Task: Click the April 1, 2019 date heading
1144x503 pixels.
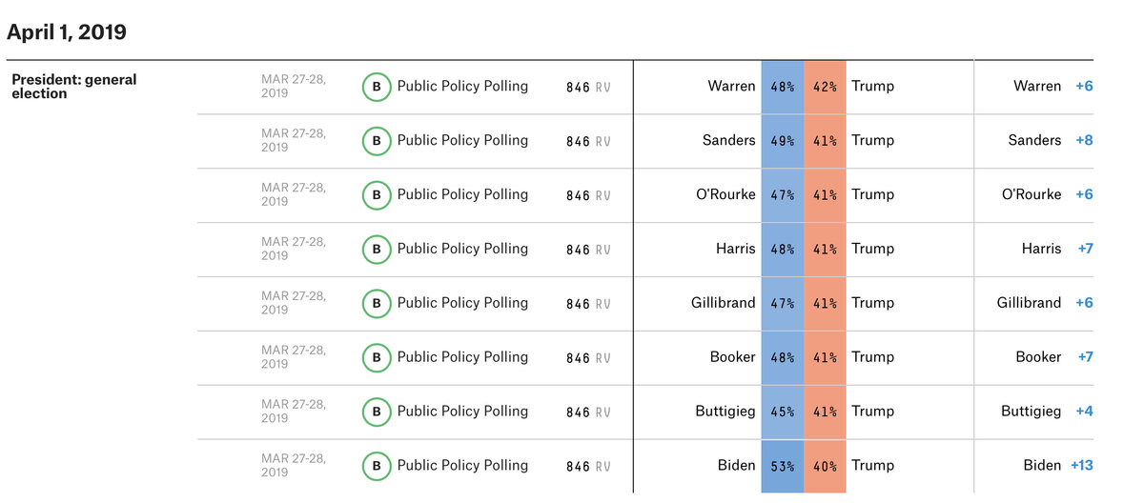Action: (67, 32)
